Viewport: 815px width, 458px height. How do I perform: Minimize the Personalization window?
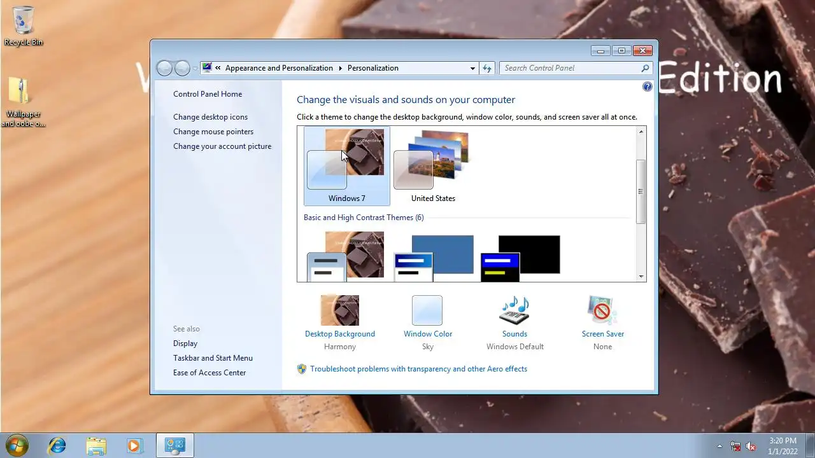coord(600,51)
